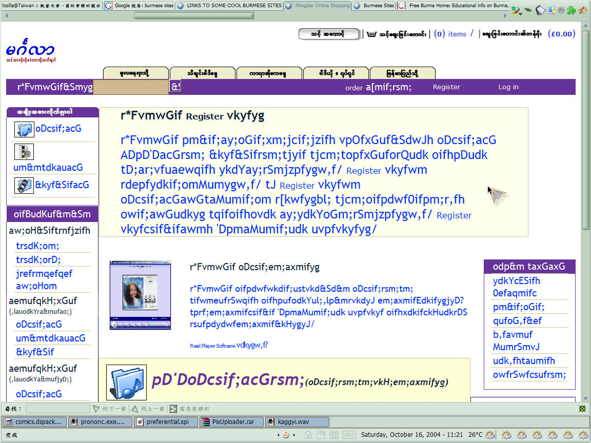
Task: Switch to the Google burmese sites tab
Action: click(139, 6)
